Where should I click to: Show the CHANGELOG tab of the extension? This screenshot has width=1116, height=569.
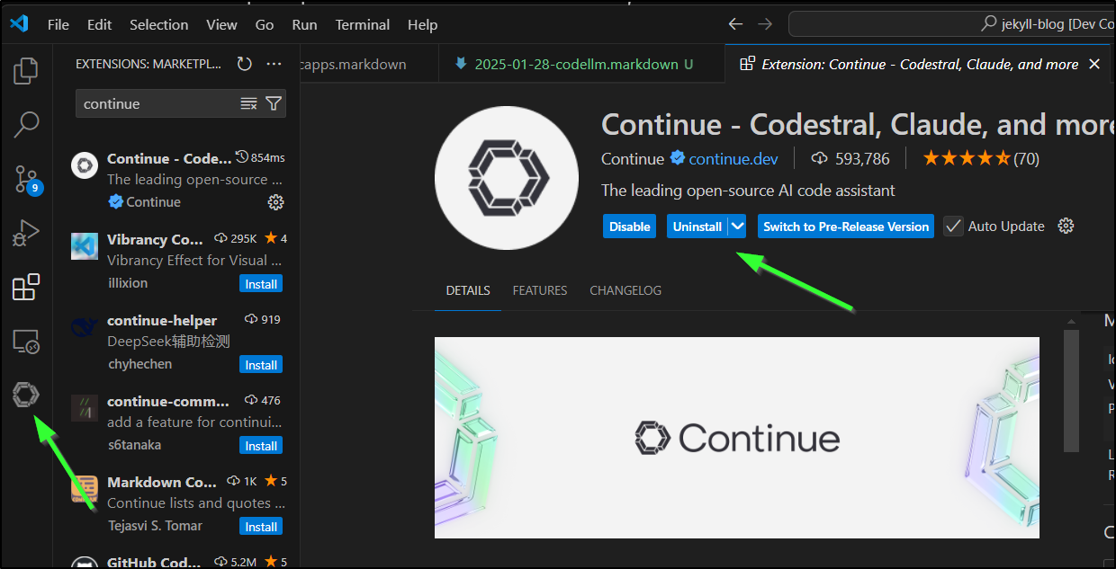[625, 290]
